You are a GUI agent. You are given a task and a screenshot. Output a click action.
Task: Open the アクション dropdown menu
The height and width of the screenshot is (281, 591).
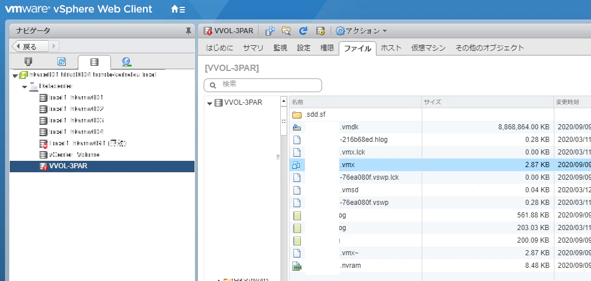tap(361, 31)
